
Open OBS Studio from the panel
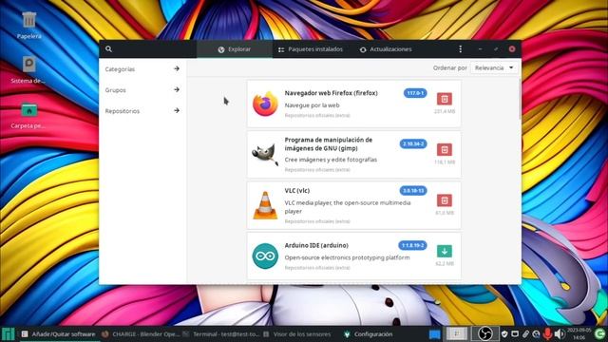[x=485, y=333]
